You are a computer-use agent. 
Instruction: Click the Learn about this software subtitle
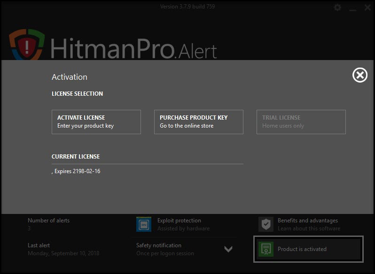click(x=309, y=228)
